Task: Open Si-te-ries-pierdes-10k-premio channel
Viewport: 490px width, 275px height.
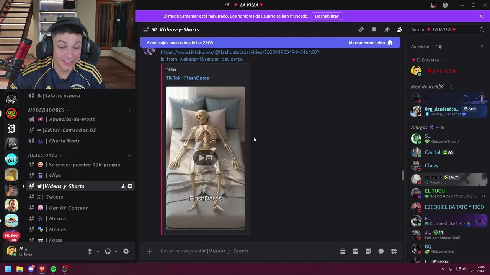Action: click(79, 165)
